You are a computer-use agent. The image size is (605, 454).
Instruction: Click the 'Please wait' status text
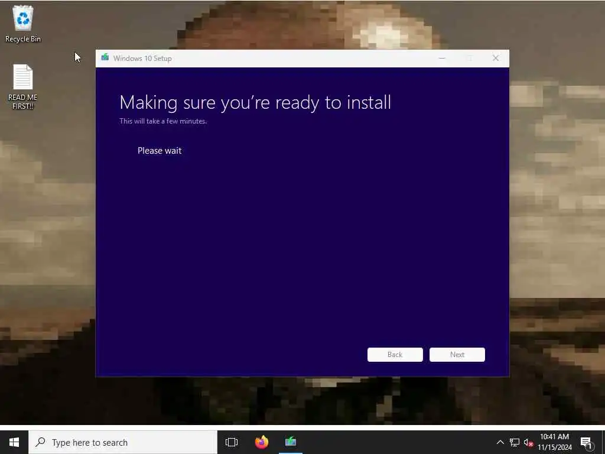click(160, 151)
